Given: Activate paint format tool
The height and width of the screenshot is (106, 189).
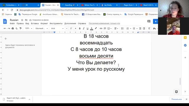Looking at the screenshot, I should coord(20,29).
